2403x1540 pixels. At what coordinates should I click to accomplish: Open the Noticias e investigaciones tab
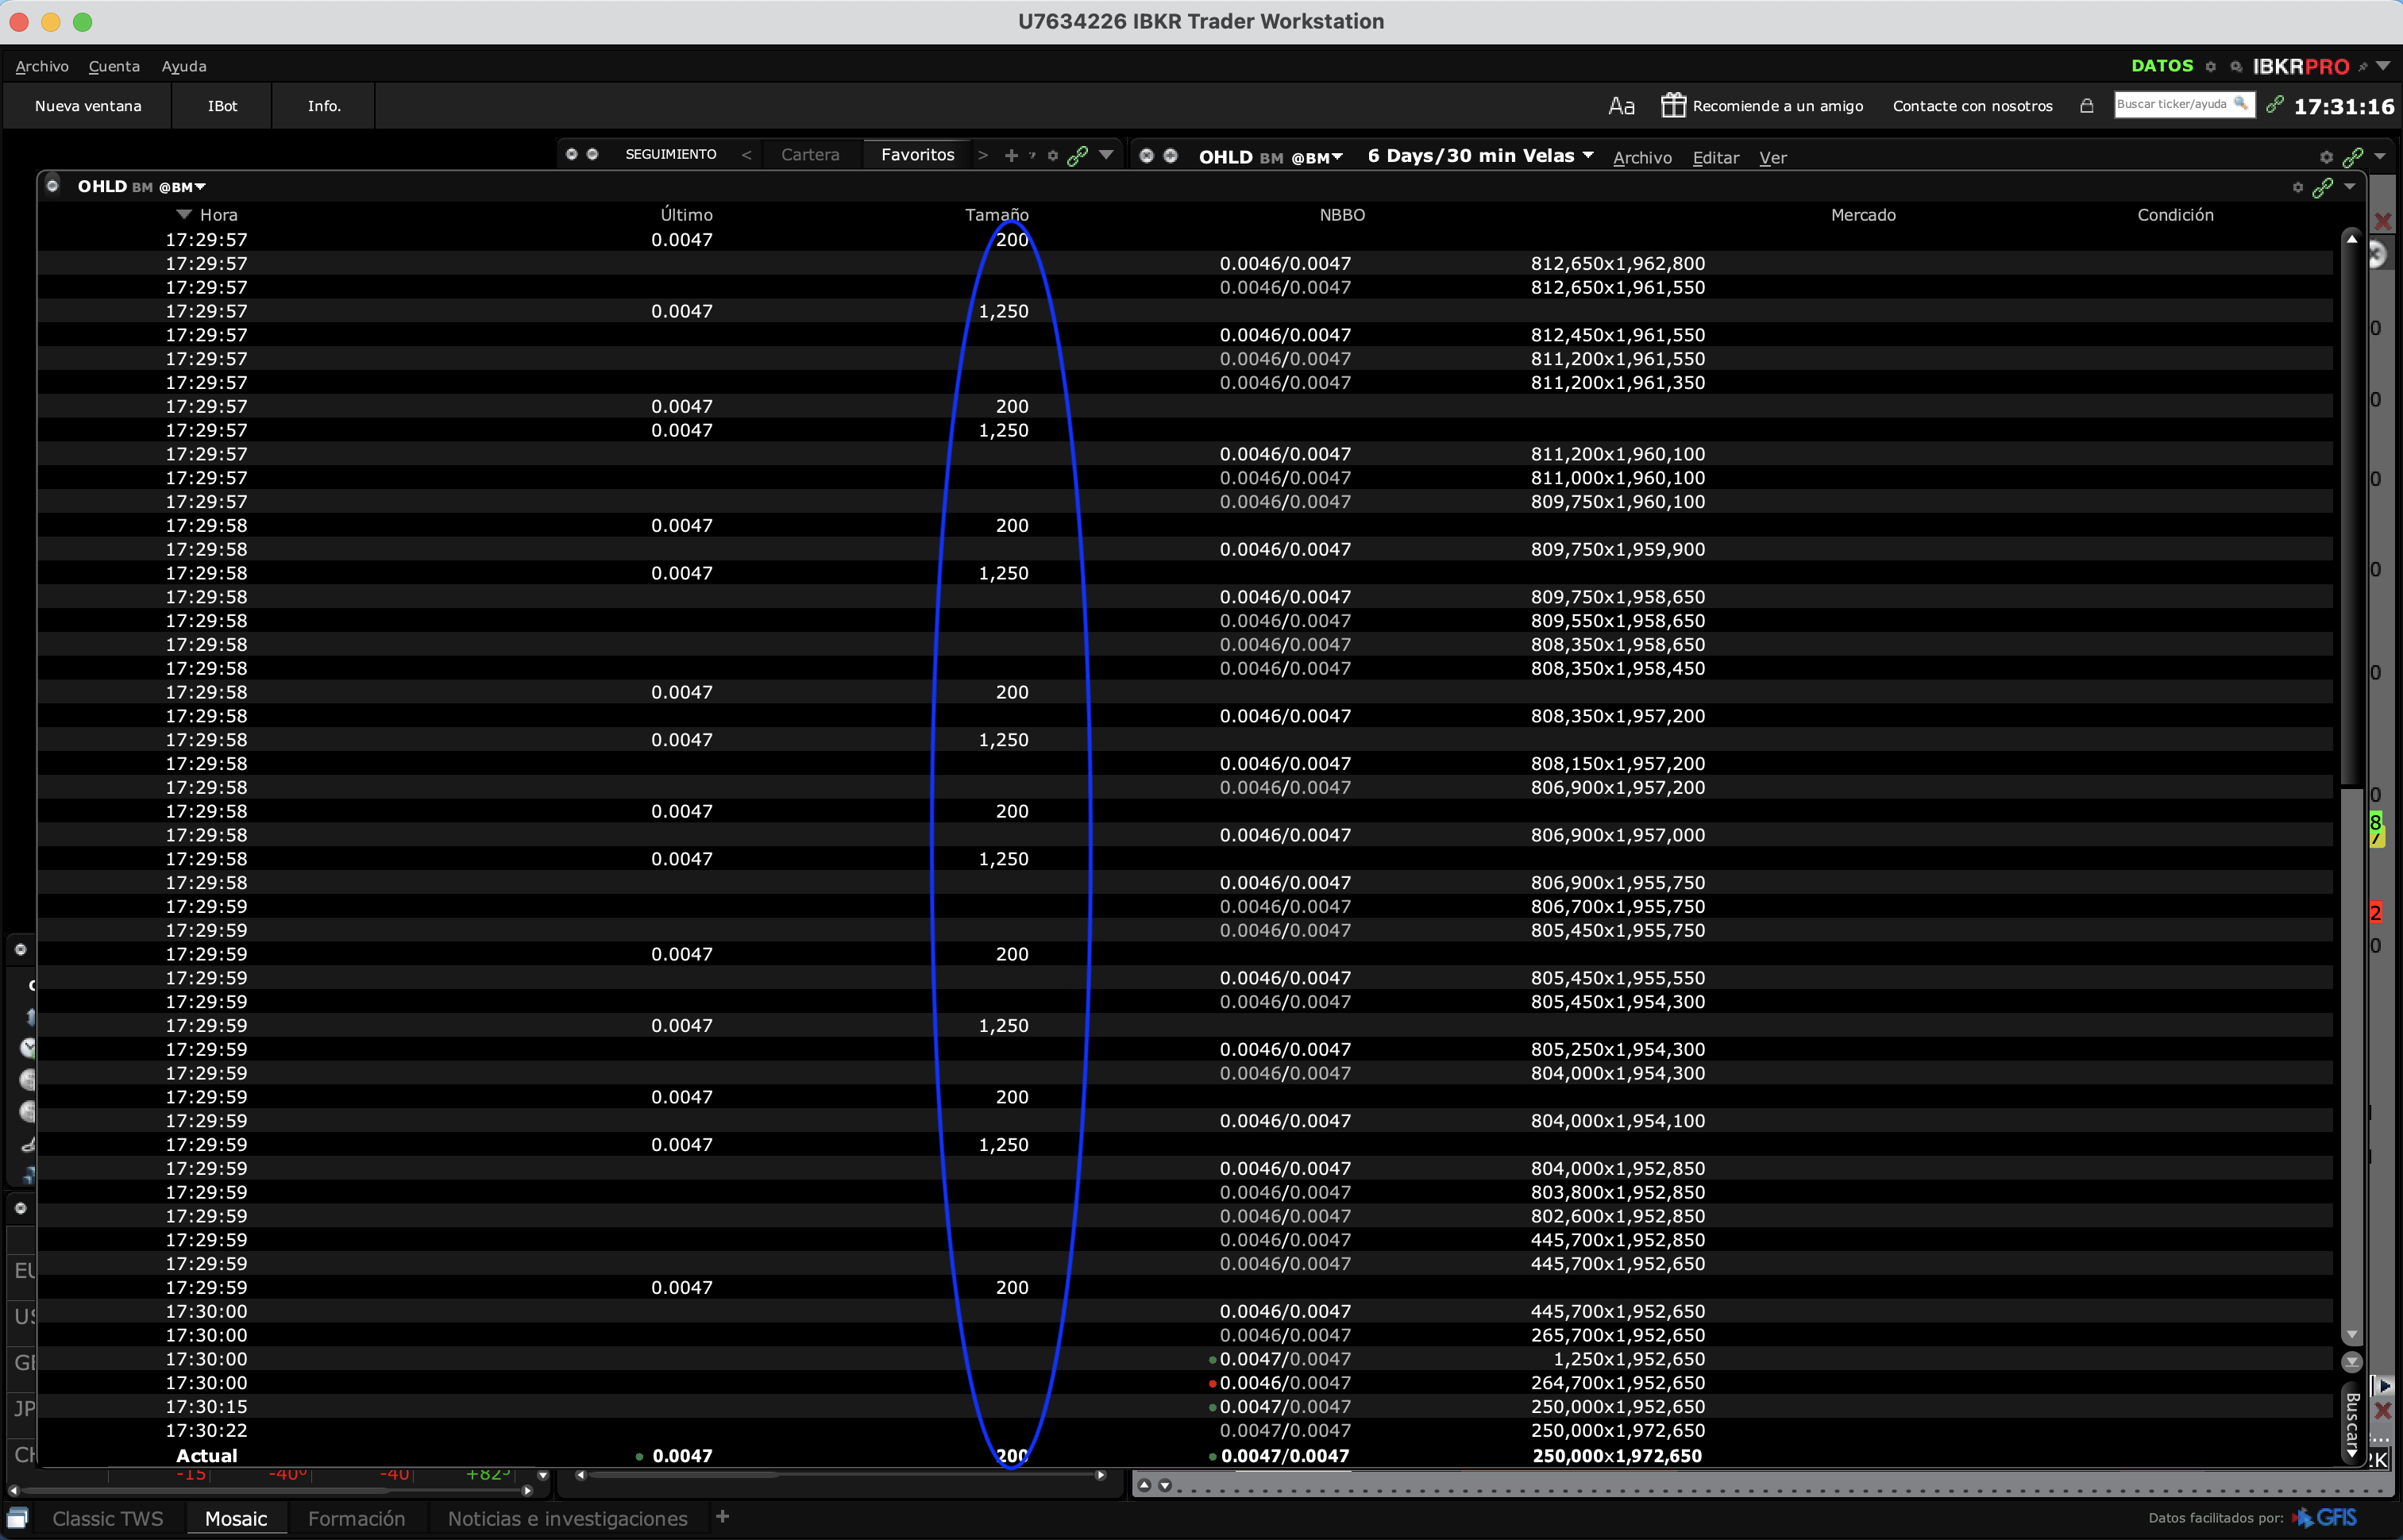pyautogui.click(x=567, y=1519)
